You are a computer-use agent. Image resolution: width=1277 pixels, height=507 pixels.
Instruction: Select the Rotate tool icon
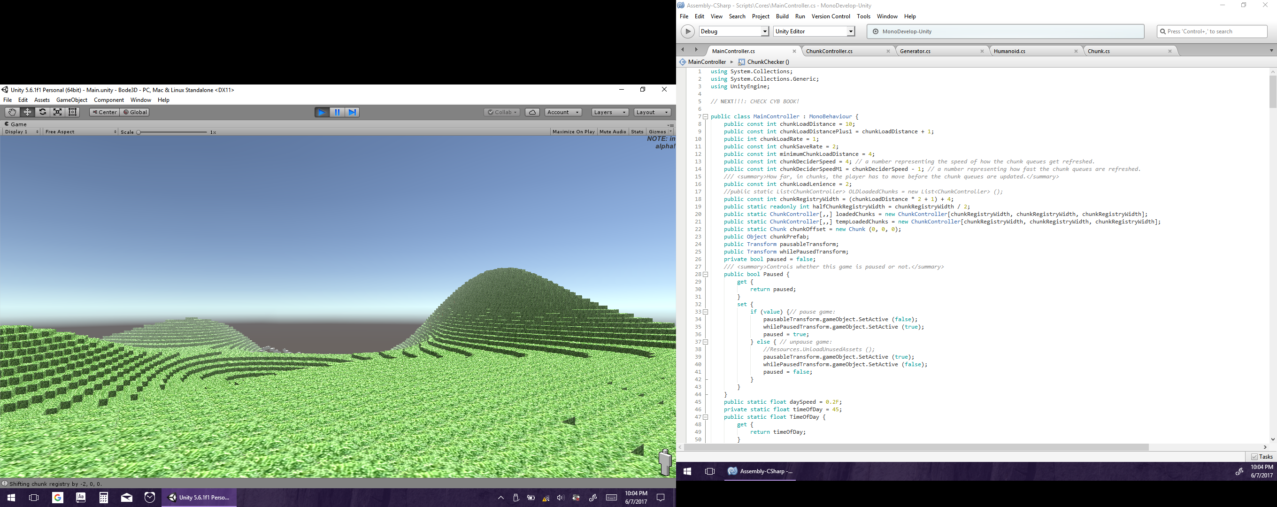(43, 112)
